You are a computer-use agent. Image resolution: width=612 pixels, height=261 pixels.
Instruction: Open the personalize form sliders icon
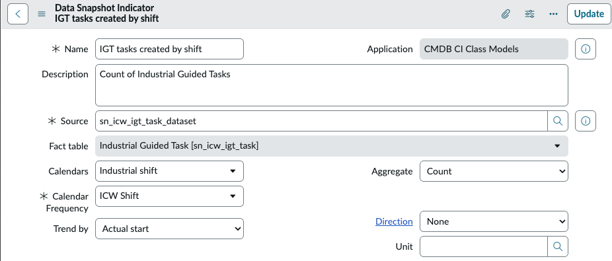click(529, 14)
